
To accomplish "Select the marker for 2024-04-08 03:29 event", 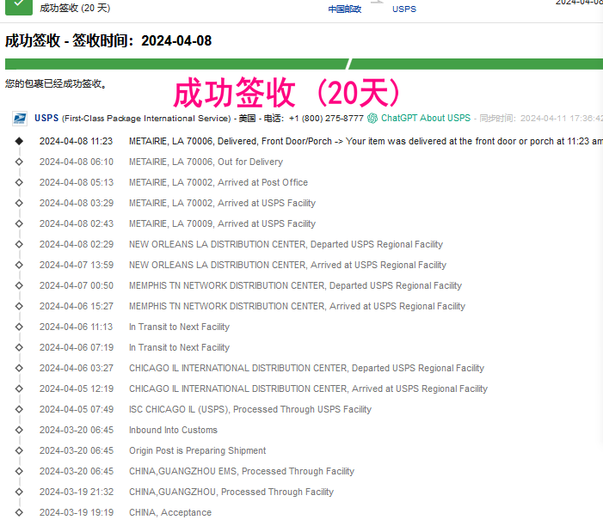I will 19,203.
